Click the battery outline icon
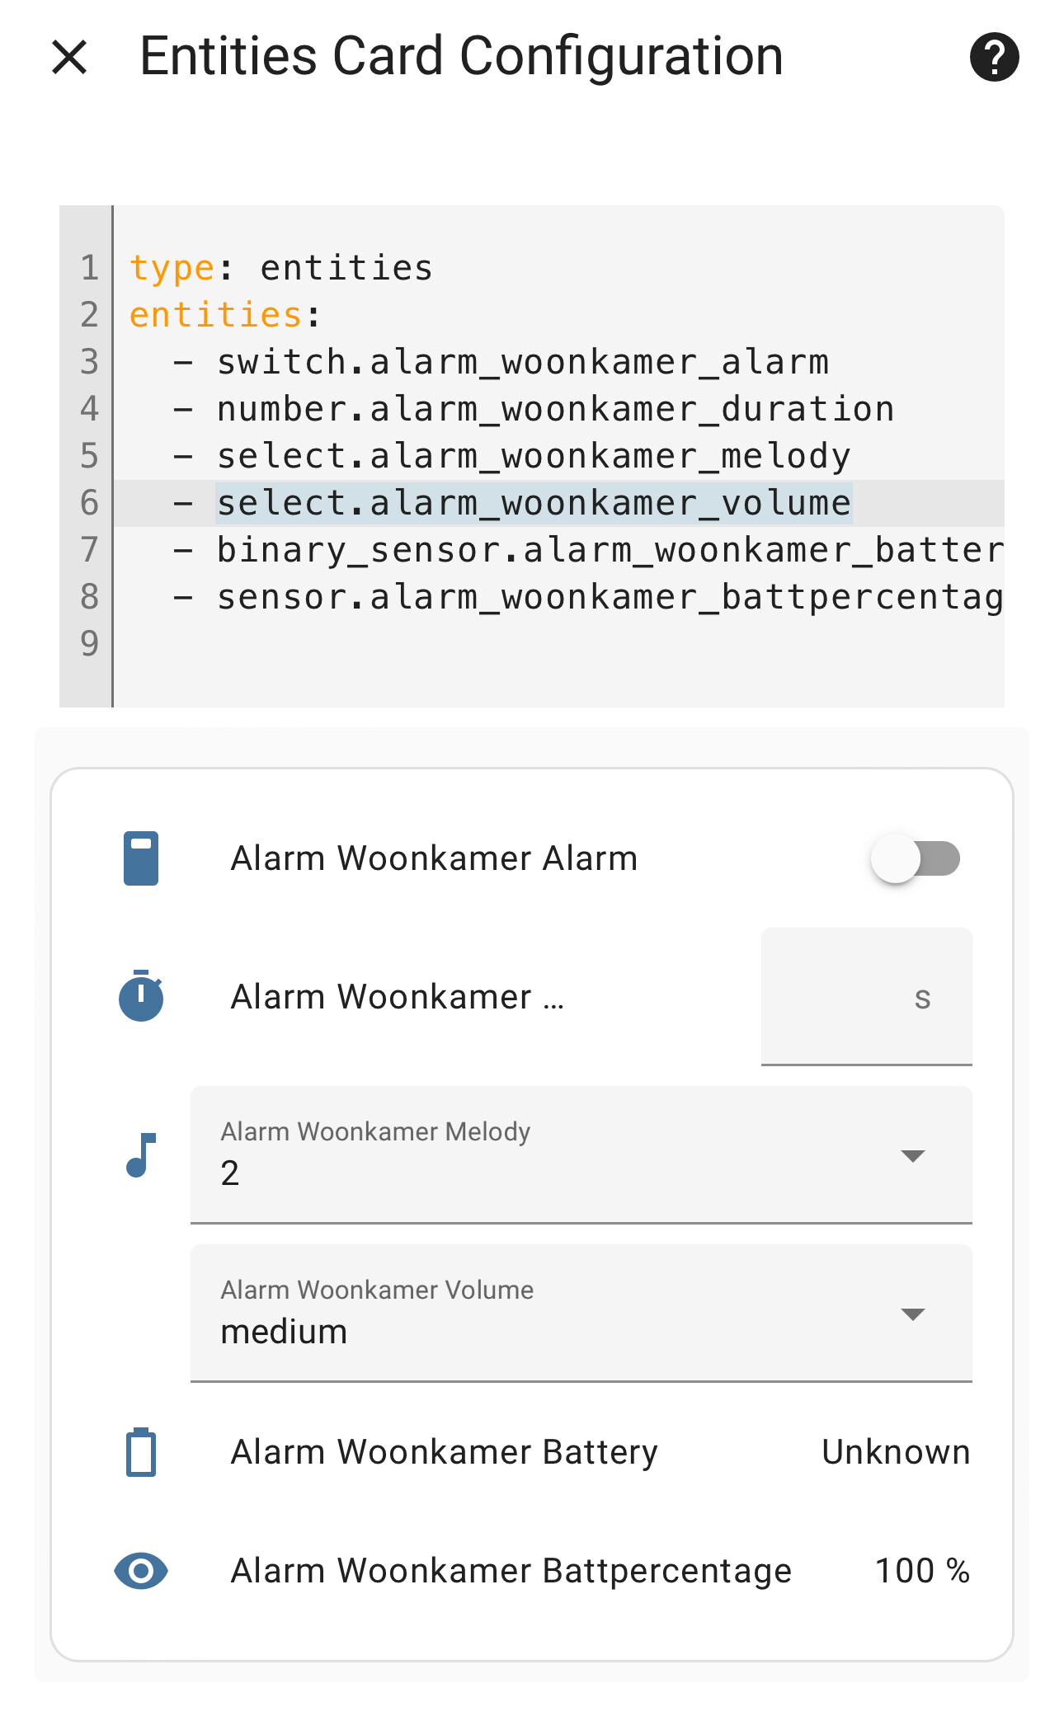The height and width of the screenshot is (1716, 1064). [141, 1452]
